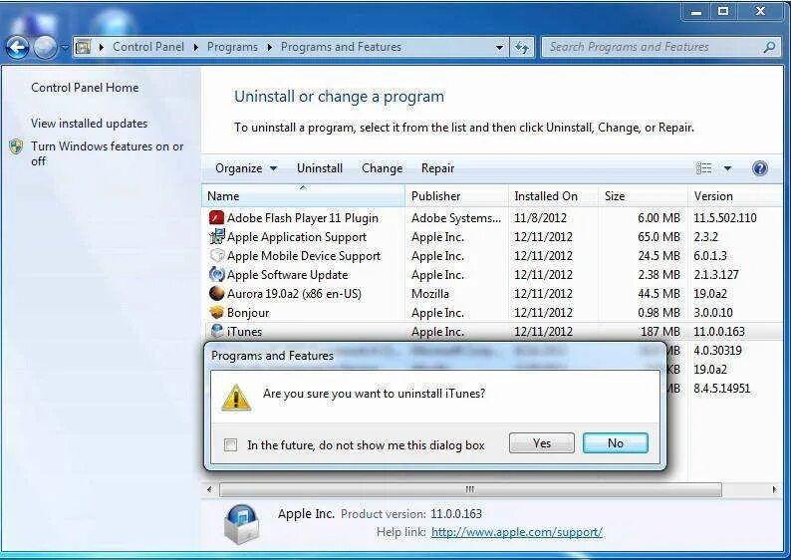Viewport: 791px width, 560px height.
Task: Click the Aurora globe icon
Action: click(216, 293)
